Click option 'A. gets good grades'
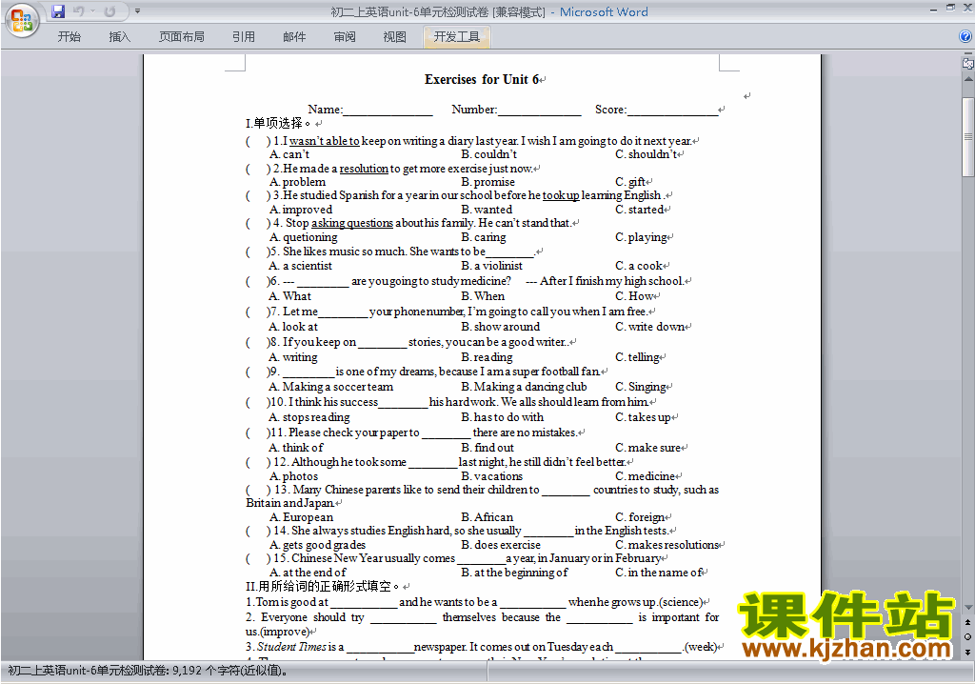This screenshot has height=684, width=975. point(318,545)
